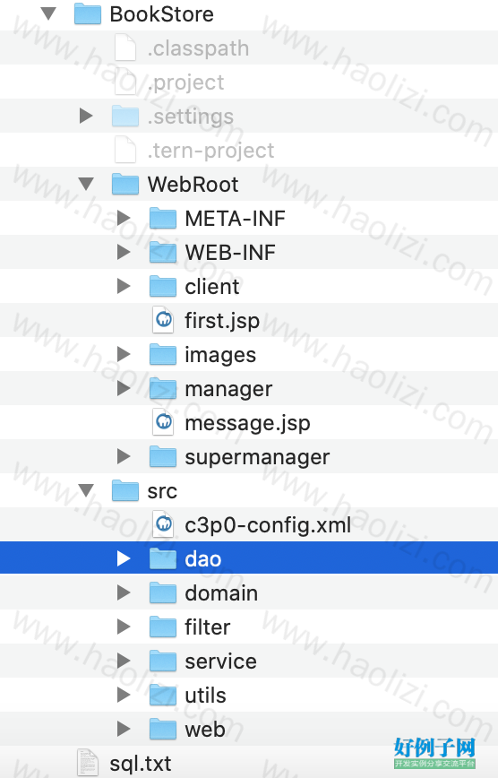Click the utils folder icon

(x=163, y=696)
